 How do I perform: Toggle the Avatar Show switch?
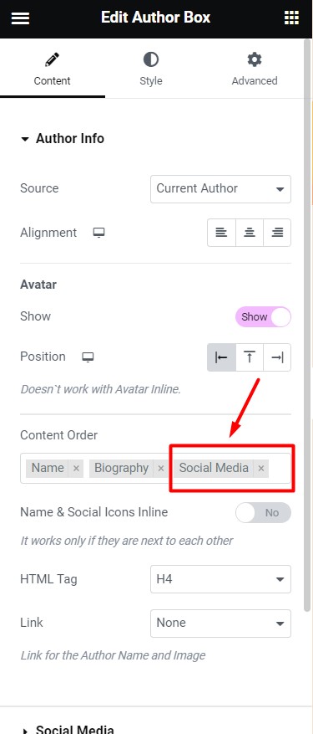coord(263,317)
